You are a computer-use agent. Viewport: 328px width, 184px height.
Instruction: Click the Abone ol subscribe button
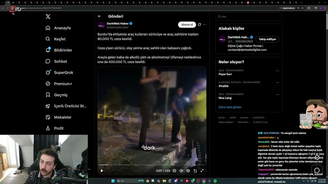click(187, 25)
